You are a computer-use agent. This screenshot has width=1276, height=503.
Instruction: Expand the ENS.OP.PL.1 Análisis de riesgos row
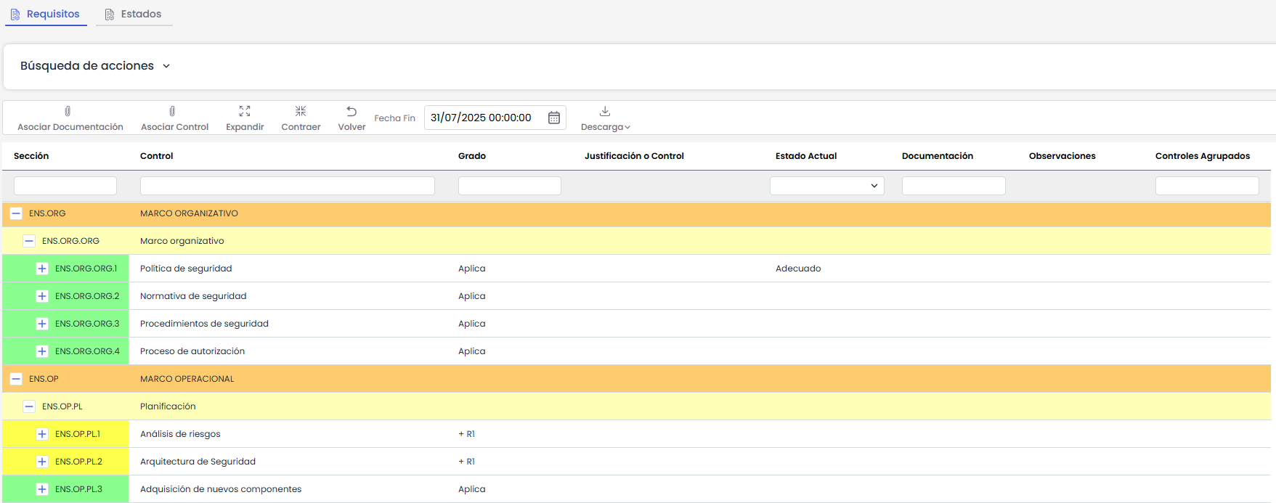point(42,434)
